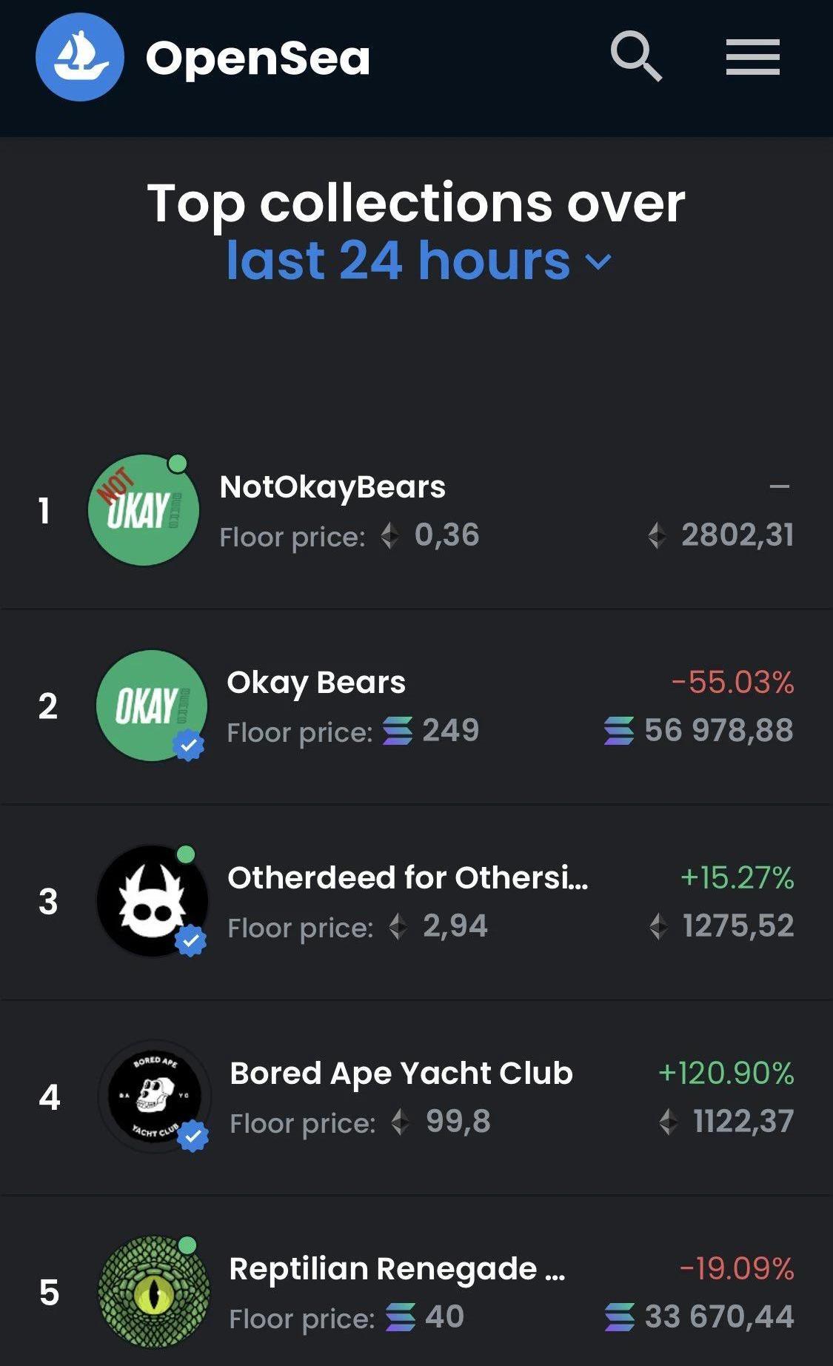Click the Bored Ape Yacht Club avatar
Screen dimensions: 833x1366
153,1096
